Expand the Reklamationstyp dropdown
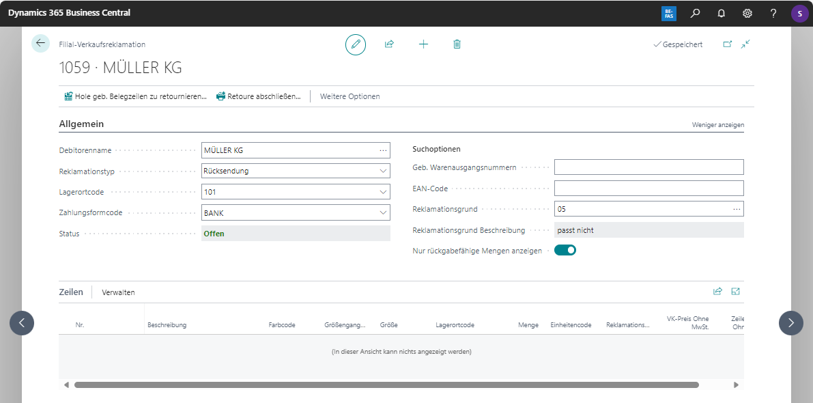Viewport: 813px width, 403px height. (x=382, y=171)
